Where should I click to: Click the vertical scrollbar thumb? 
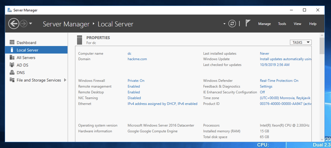click(322, 46)
